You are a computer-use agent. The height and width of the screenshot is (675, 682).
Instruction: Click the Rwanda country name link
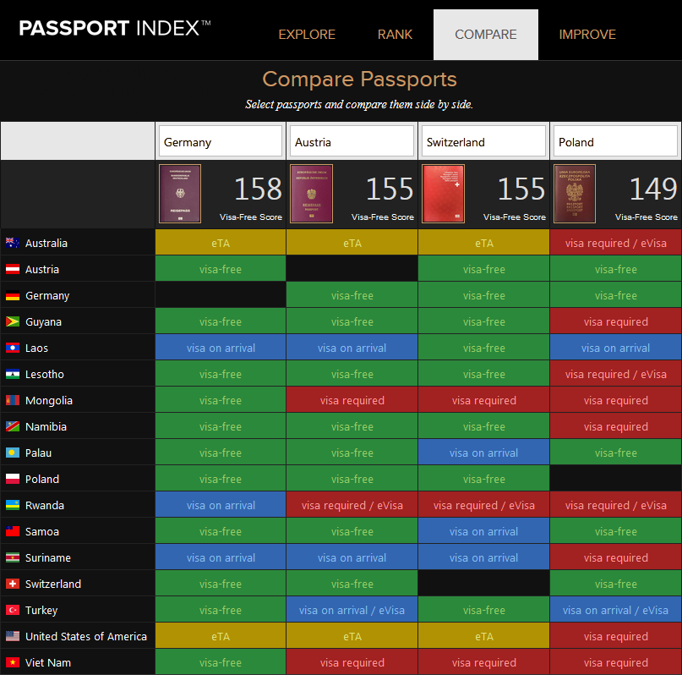click(x=44, y=506)
